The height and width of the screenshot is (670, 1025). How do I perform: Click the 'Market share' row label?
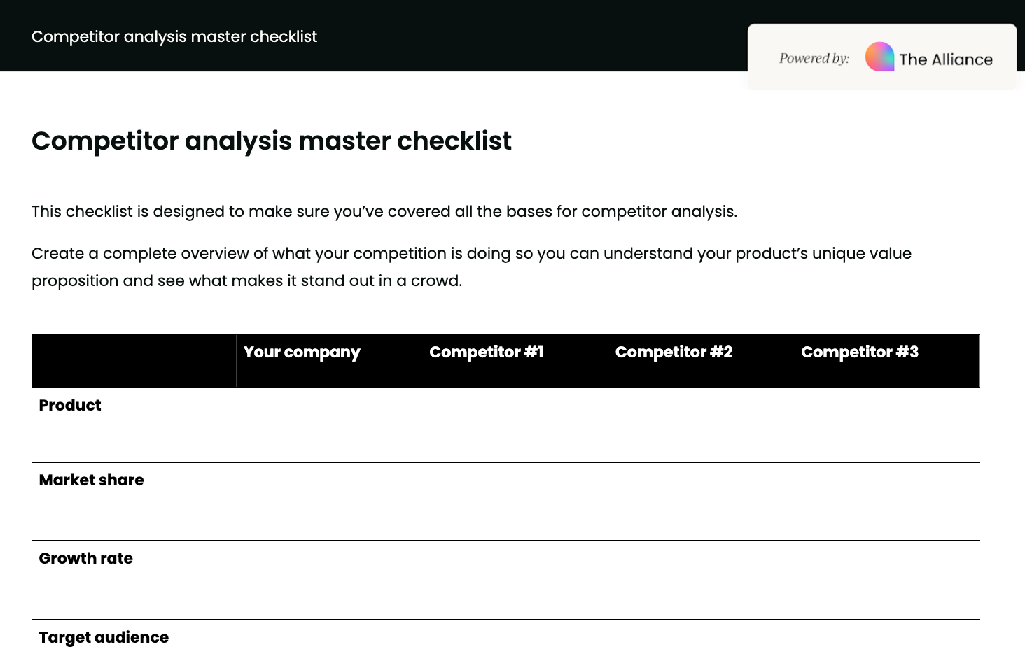pos(92,480)
